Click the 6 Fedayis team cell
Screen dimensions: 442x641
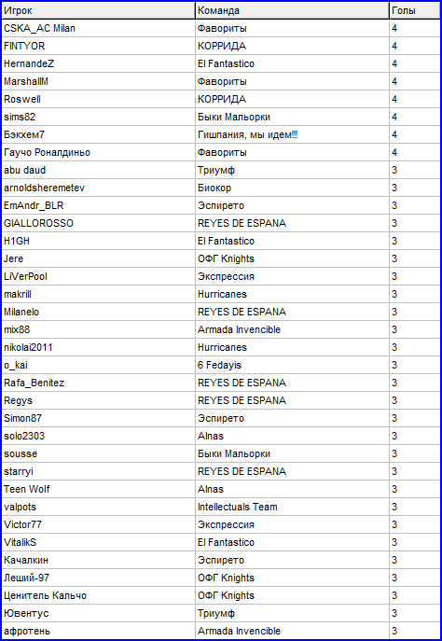point(293,365)
